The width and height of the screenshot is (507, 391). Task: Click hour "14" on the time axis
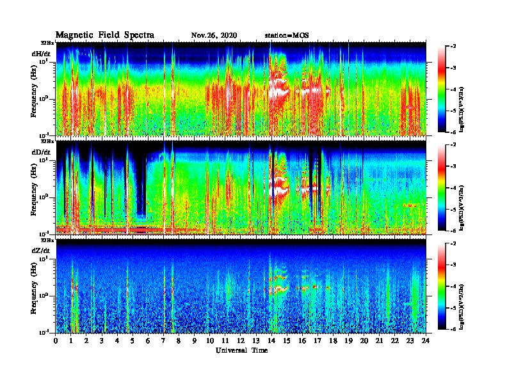point(271,341)
